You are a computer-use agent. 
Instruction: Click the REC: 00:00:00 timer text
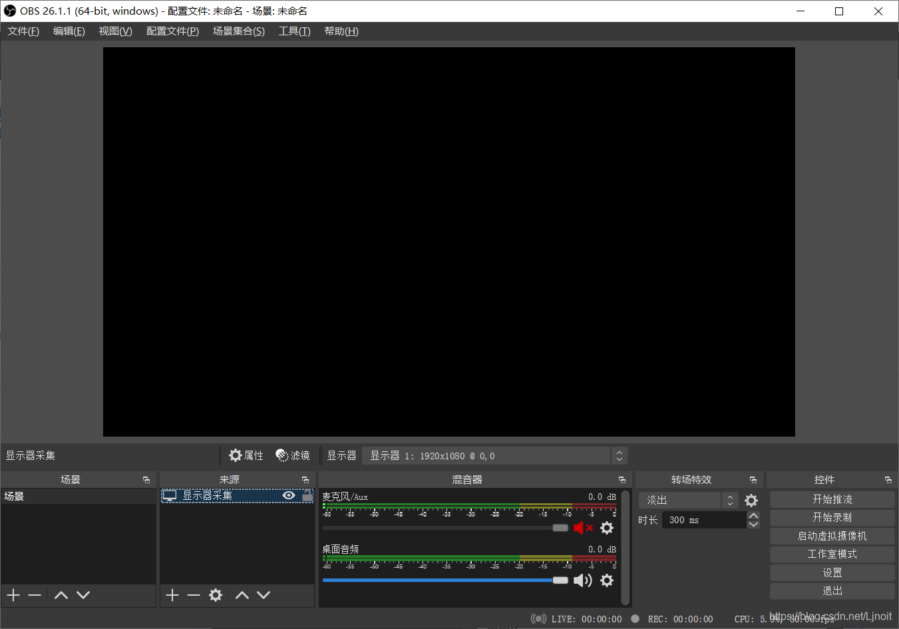[680, 619]
